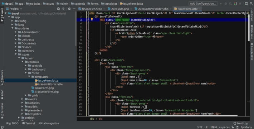The height and width of the screenshot is (129, 254).
Task: Click the icon between lock and Symfony
Action: (x=237, y=127)
